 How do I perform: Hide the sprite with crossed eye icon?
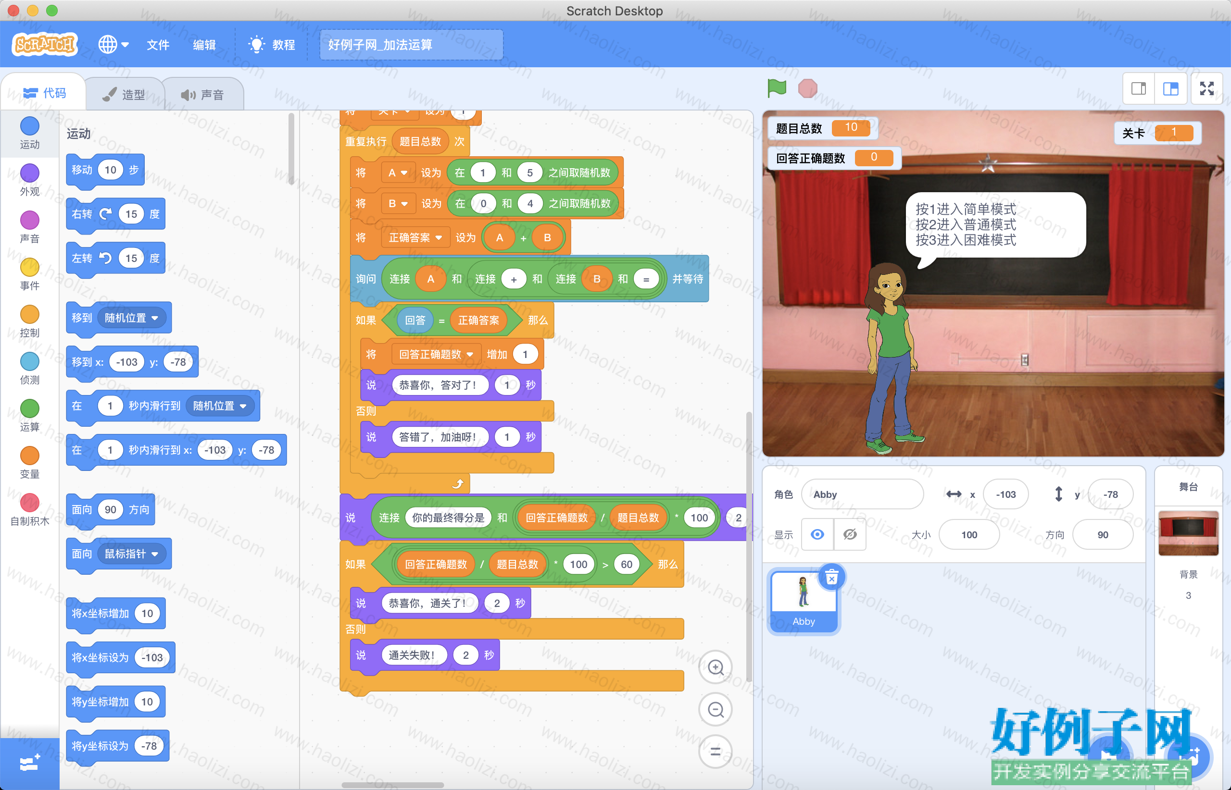click(850, 534)
